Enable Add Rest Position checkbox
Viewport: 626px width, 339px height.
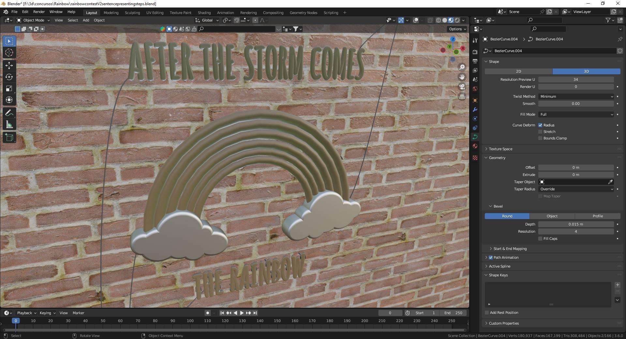pos(487,313)
